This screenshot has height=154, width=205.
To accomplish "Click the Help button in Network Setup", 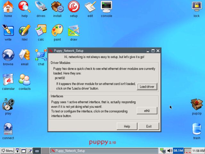I will coord(127,126).
